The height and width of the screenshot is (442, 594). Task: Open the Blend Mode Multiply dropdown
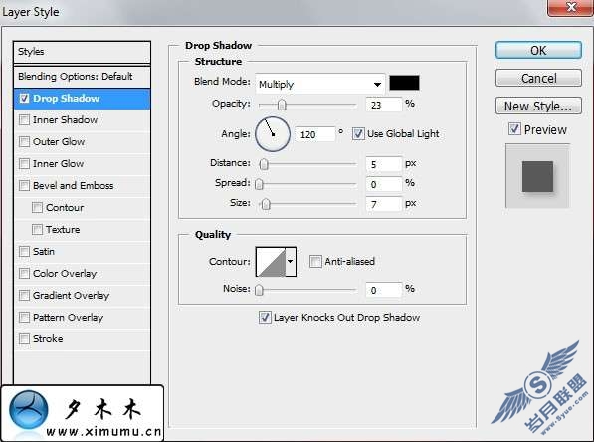pos(320,84)
